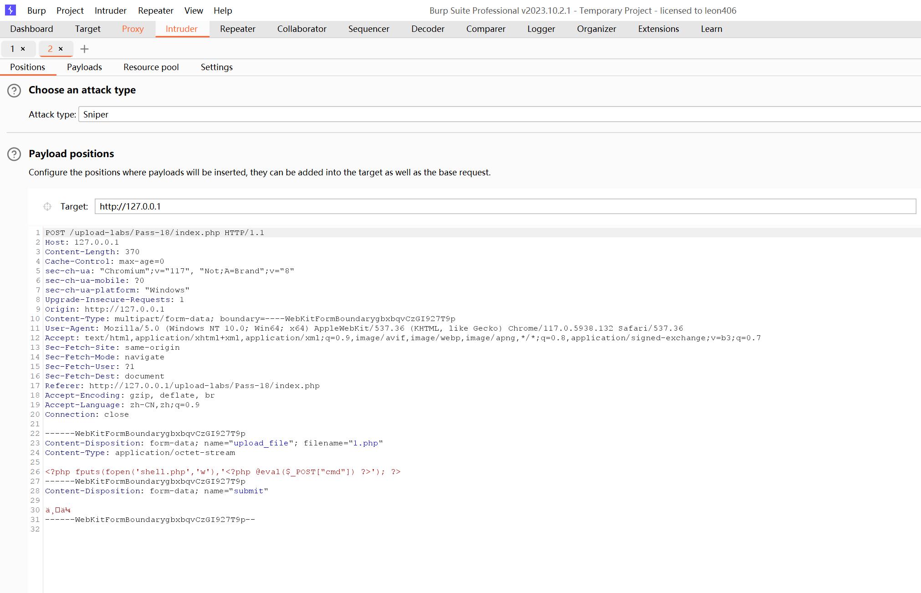The image size is (921, 593).
Task: Click the Sec-Fetch-Mode: navigate line
Action: (105, 357)
